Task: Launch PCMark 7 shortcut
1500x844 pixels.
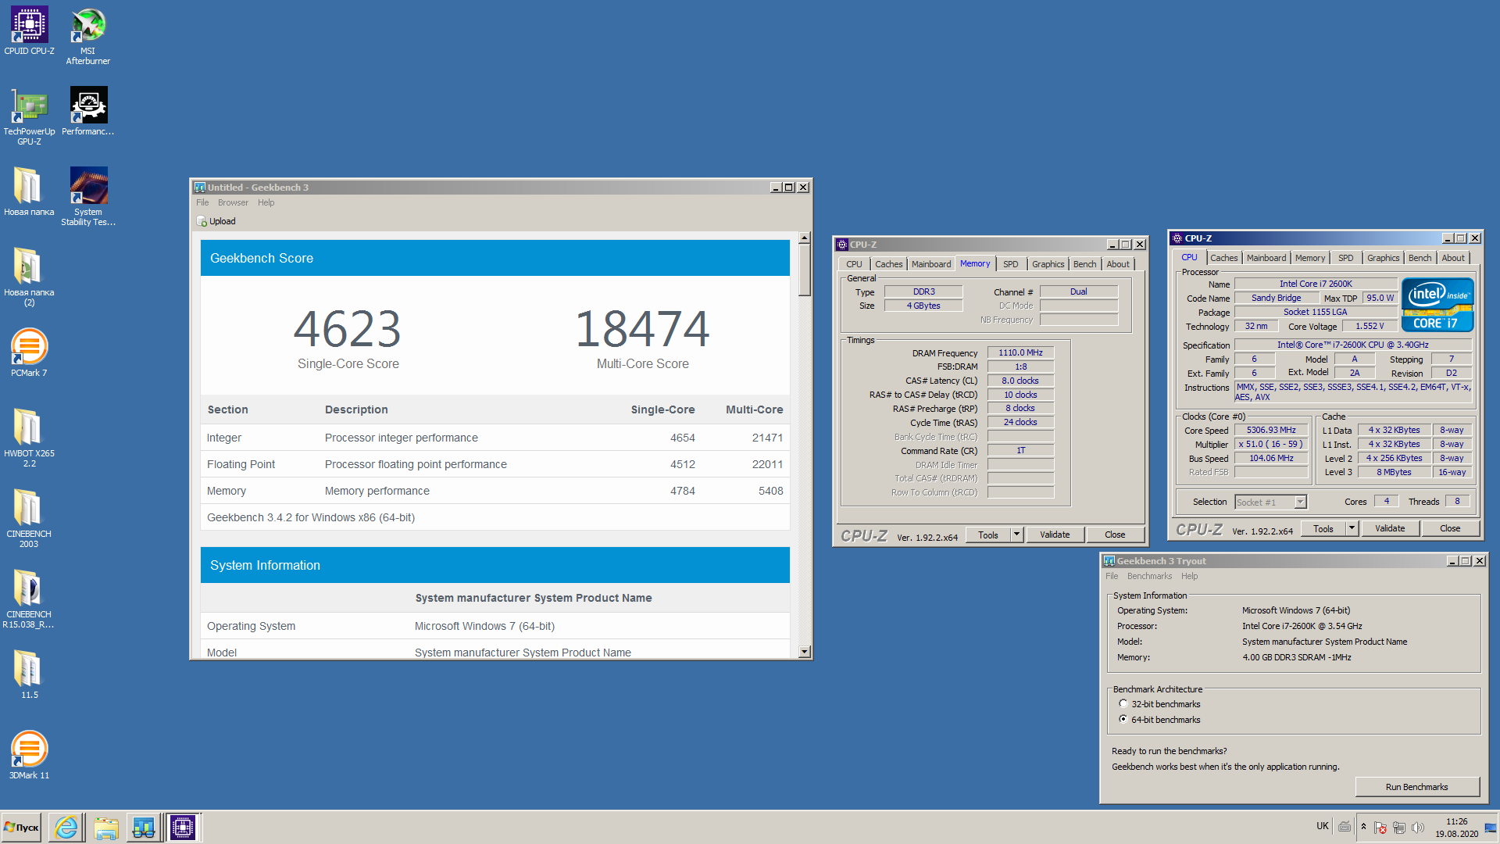Action: (29, 352)
